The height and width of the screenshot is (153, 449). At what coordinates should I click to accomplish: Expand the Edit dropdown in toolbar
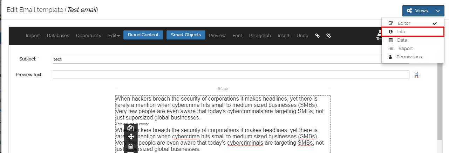(114, 35)
